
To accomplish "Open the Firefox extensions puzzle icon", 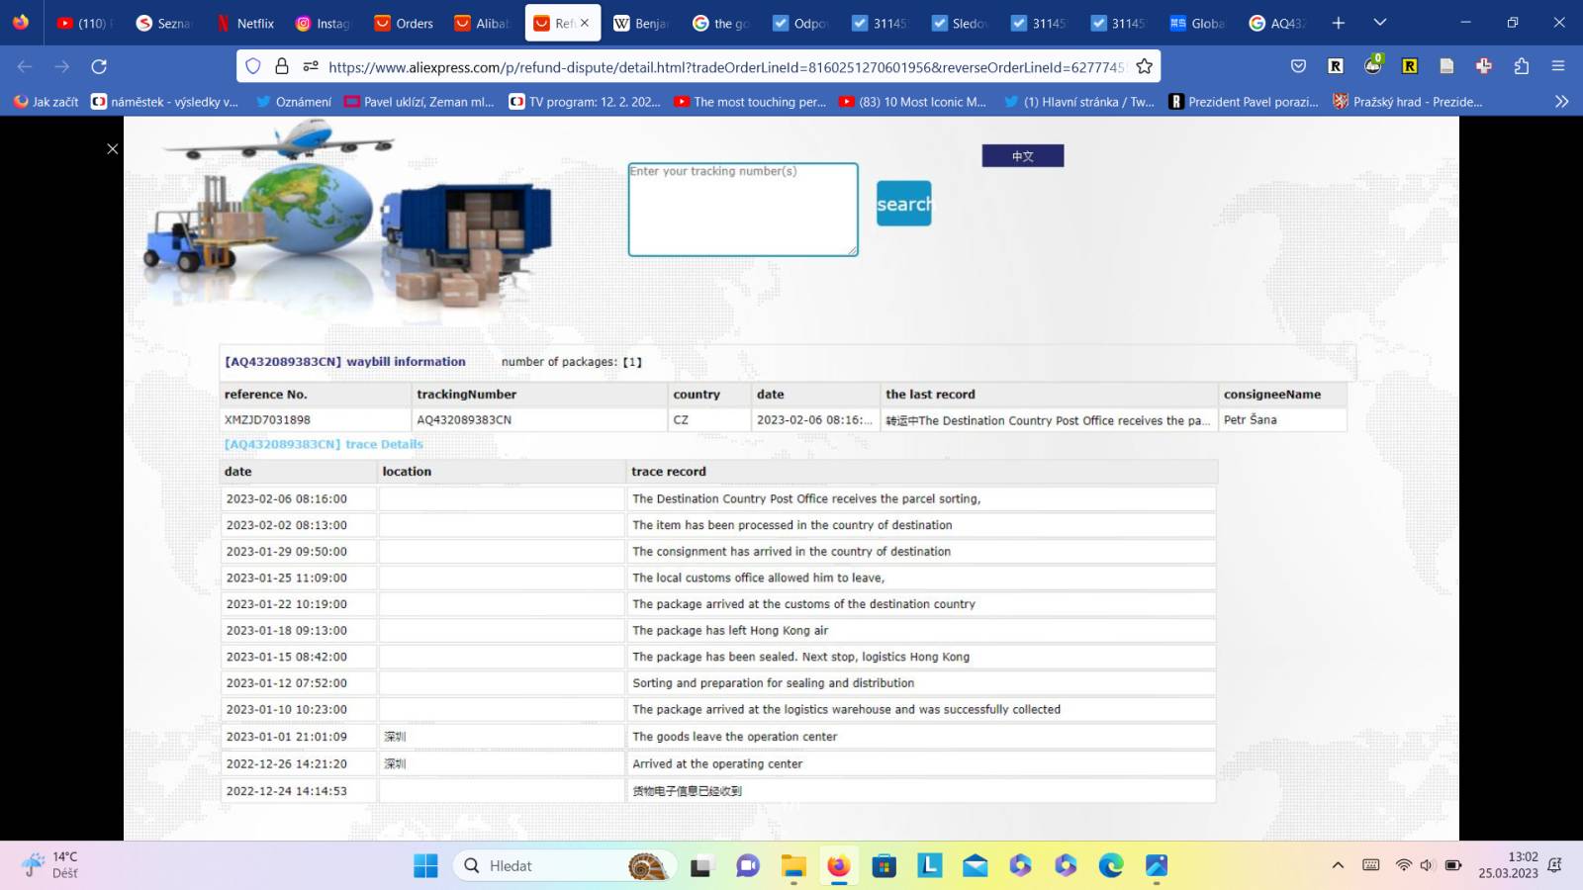I will (1521, 66).
